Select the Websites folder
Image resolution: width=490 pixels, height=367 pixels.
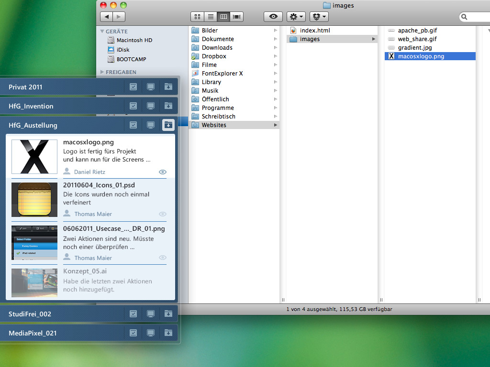(x=234, y=125)
